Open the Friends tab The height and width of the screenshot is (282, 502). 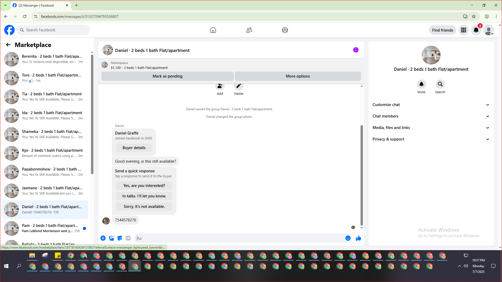(x=249, y=30)
